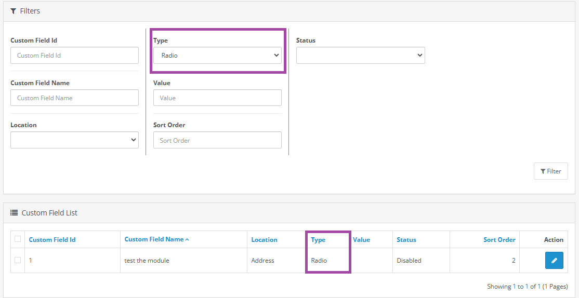579x298 pixels.
Task: Sort table by Sort Order column
Action: point(499,240)
